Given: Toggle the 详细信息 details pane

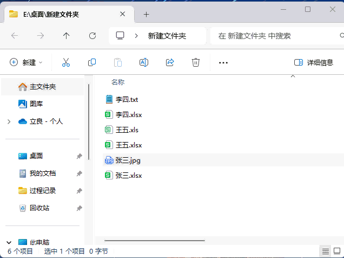Looking at the screenshot, I should pos(314,62).
